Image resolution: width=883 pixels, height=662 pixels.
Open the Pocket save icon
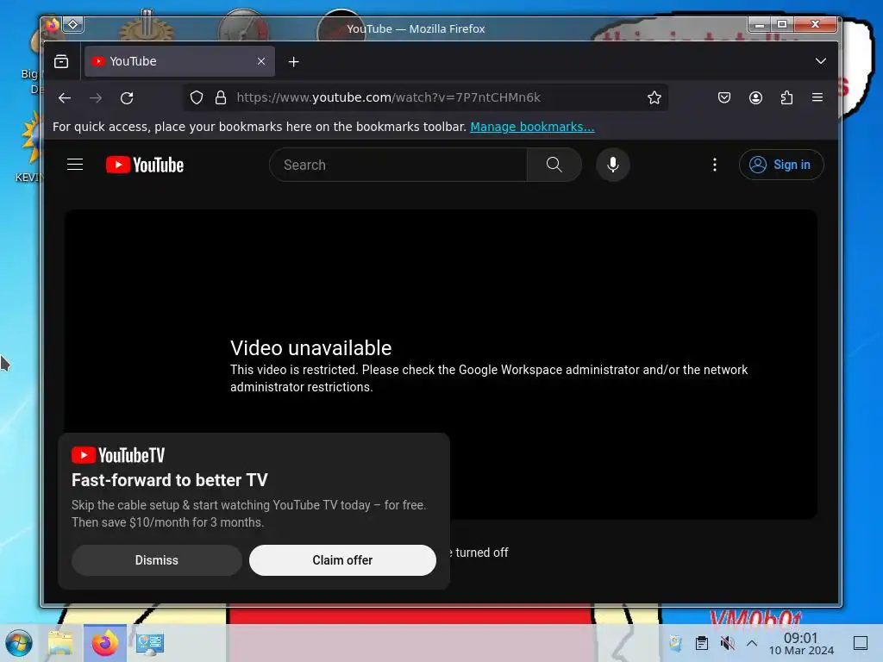point(724,98)
